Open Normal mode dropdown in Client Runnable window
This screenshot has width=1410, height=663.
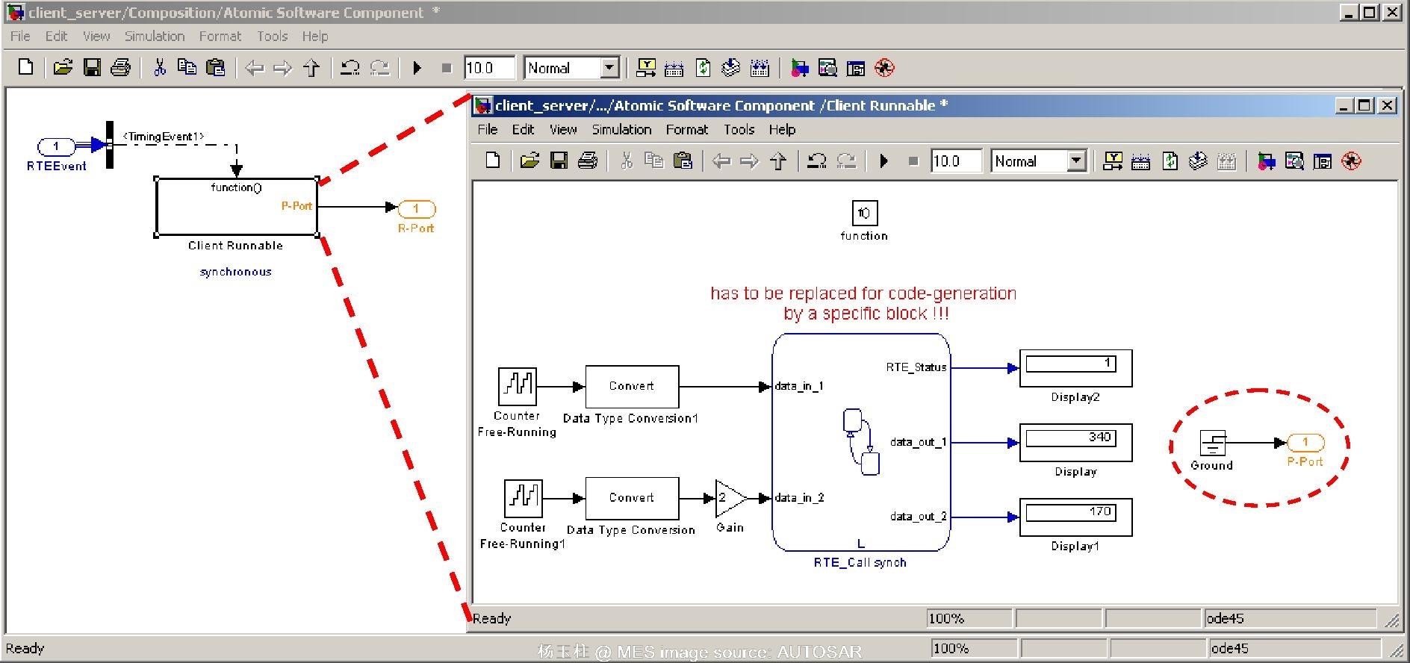tap(1076, 161)
